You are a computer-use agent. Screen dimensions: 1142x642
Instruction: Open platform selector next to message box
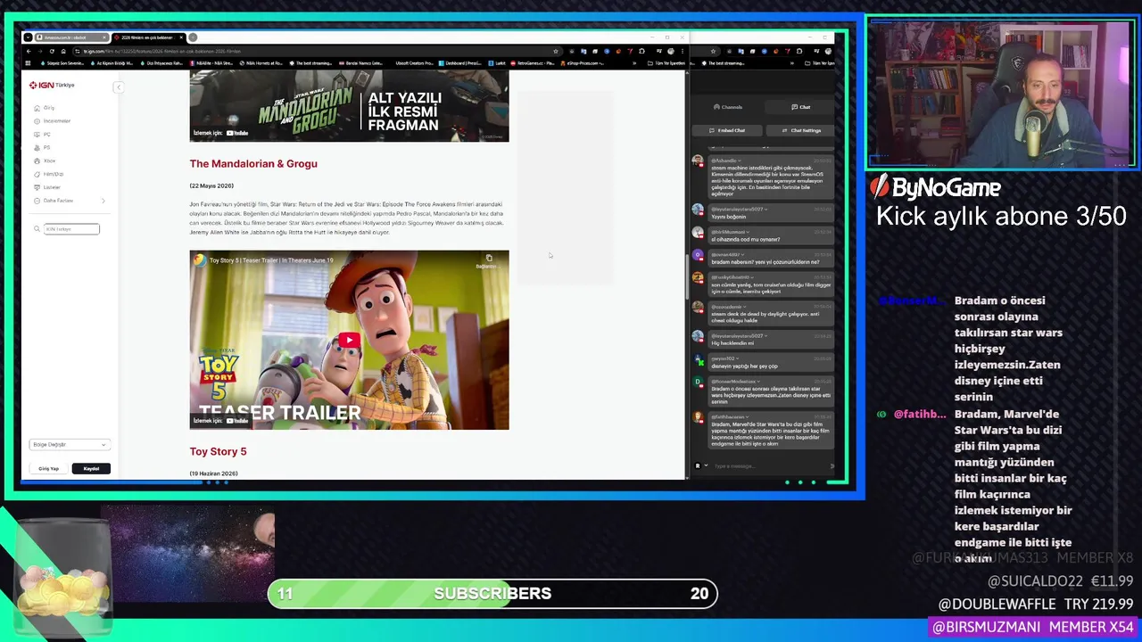click(701, 465)
